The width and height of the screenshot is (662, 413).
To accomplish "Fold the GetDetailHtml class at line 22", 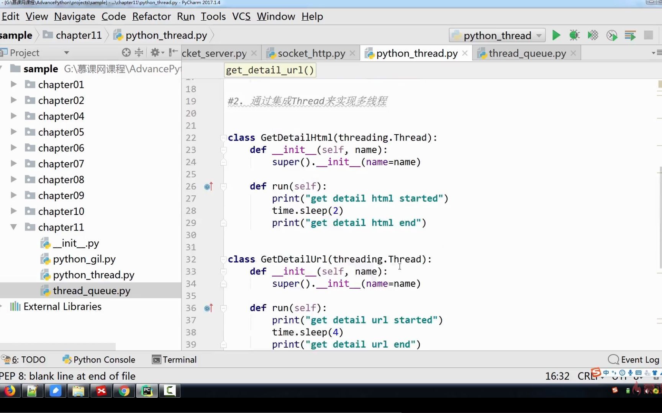I will click(223, 138).
